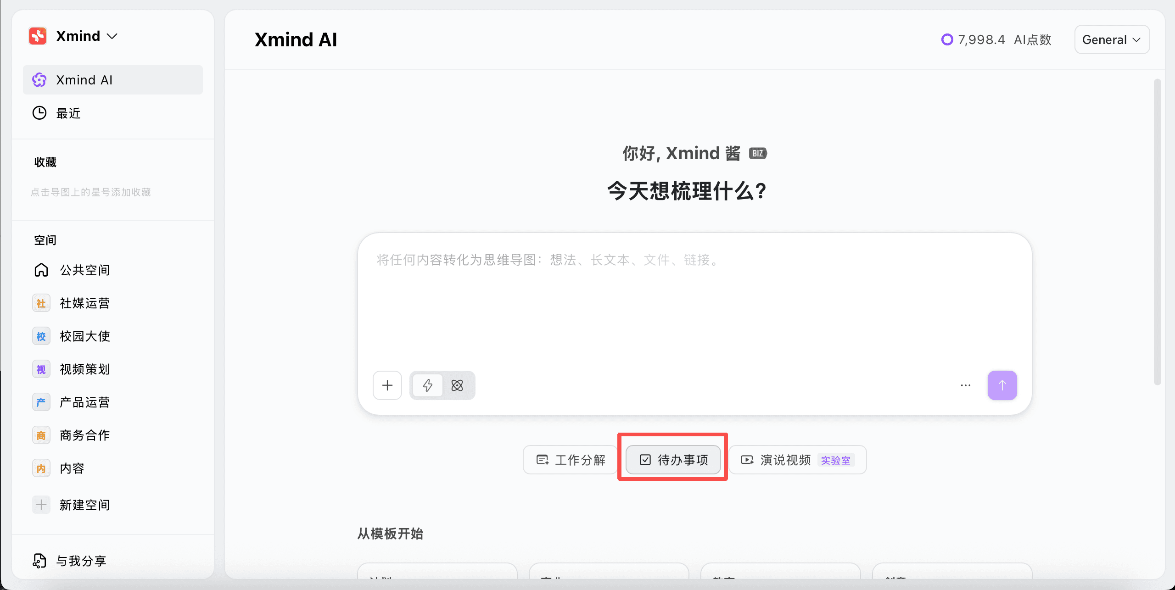Open the 校园大使 space

(x=113, y=336)
